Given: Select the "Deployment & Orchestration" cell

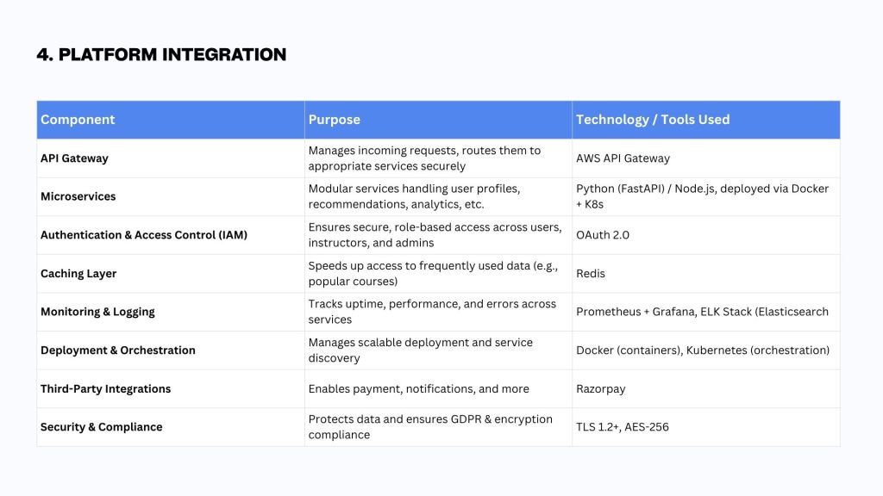Looking at the screenshot, I should click(118, 350).
